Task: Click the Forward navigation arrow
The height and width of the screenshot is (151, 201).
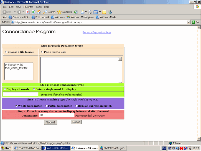Action: (x=19, y=12)
